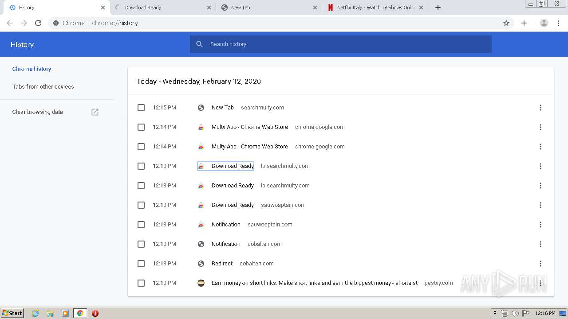Check the second Download Ready lp.searchmulty.com entry
Image resolution: width=568 pixels, height=319 pixels.
pyautogui.click(x=141, y=186)
